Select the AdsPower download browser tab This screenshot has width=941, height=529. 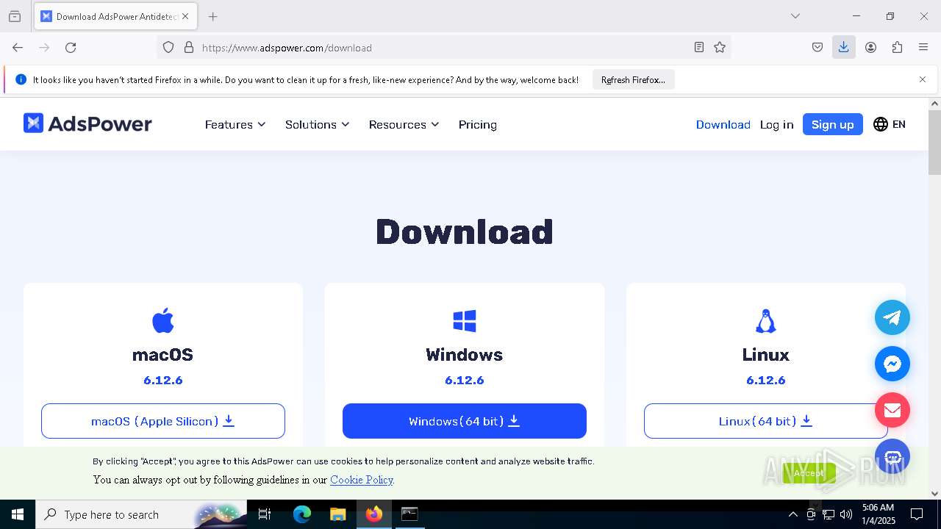pos(115,16)
